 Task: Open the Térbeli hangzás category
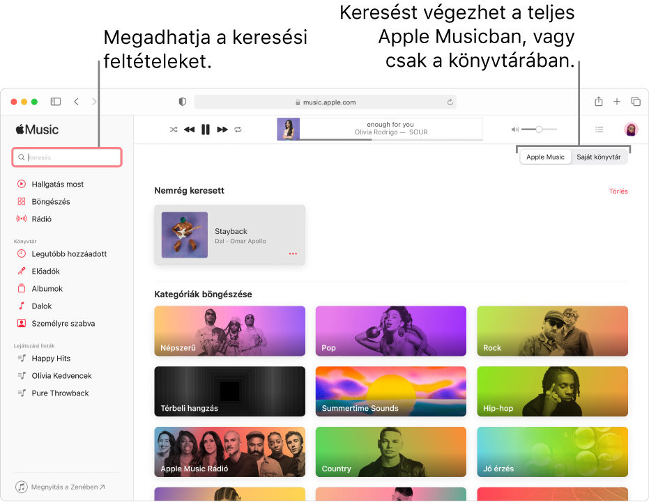[230, 391]
